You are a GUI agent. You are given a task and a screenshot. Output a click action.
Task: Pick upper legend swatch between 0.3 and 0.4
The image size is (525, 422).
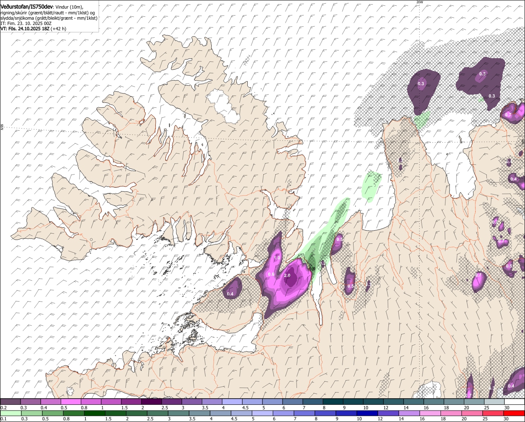click(31, 402)
